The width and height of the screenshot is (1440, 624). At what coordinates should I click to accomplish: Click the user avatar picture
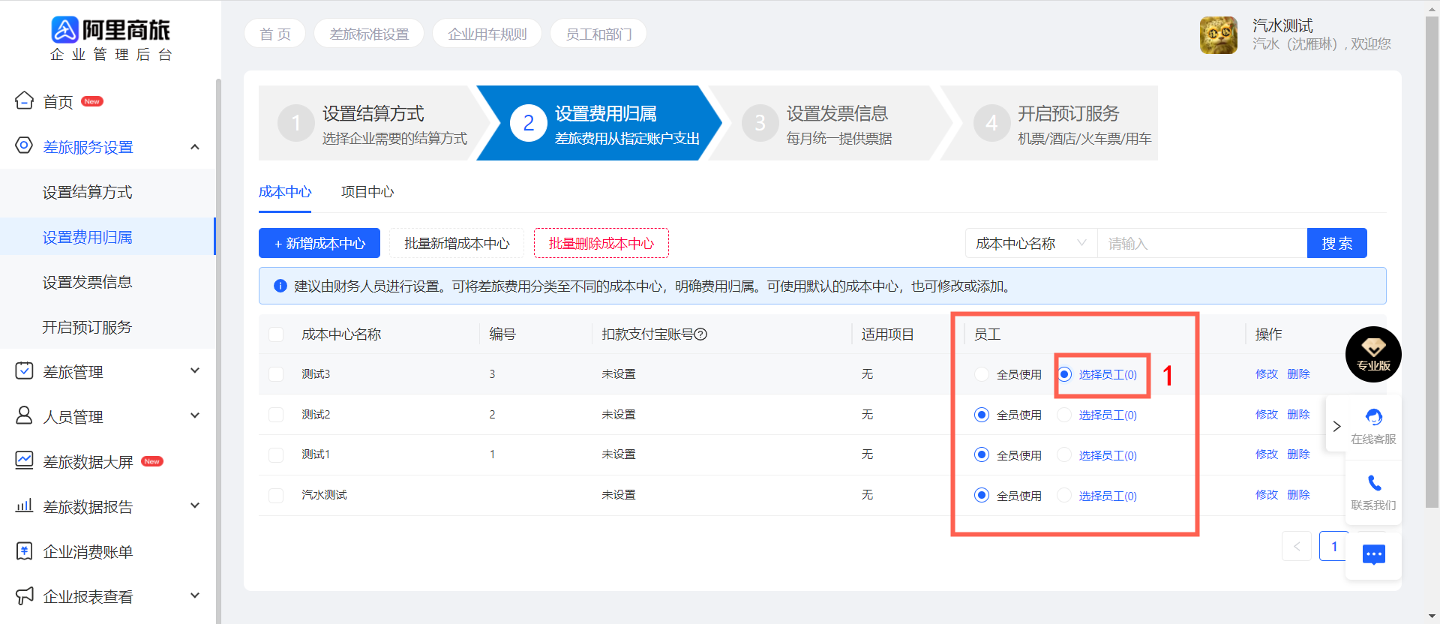[1219, 35]
